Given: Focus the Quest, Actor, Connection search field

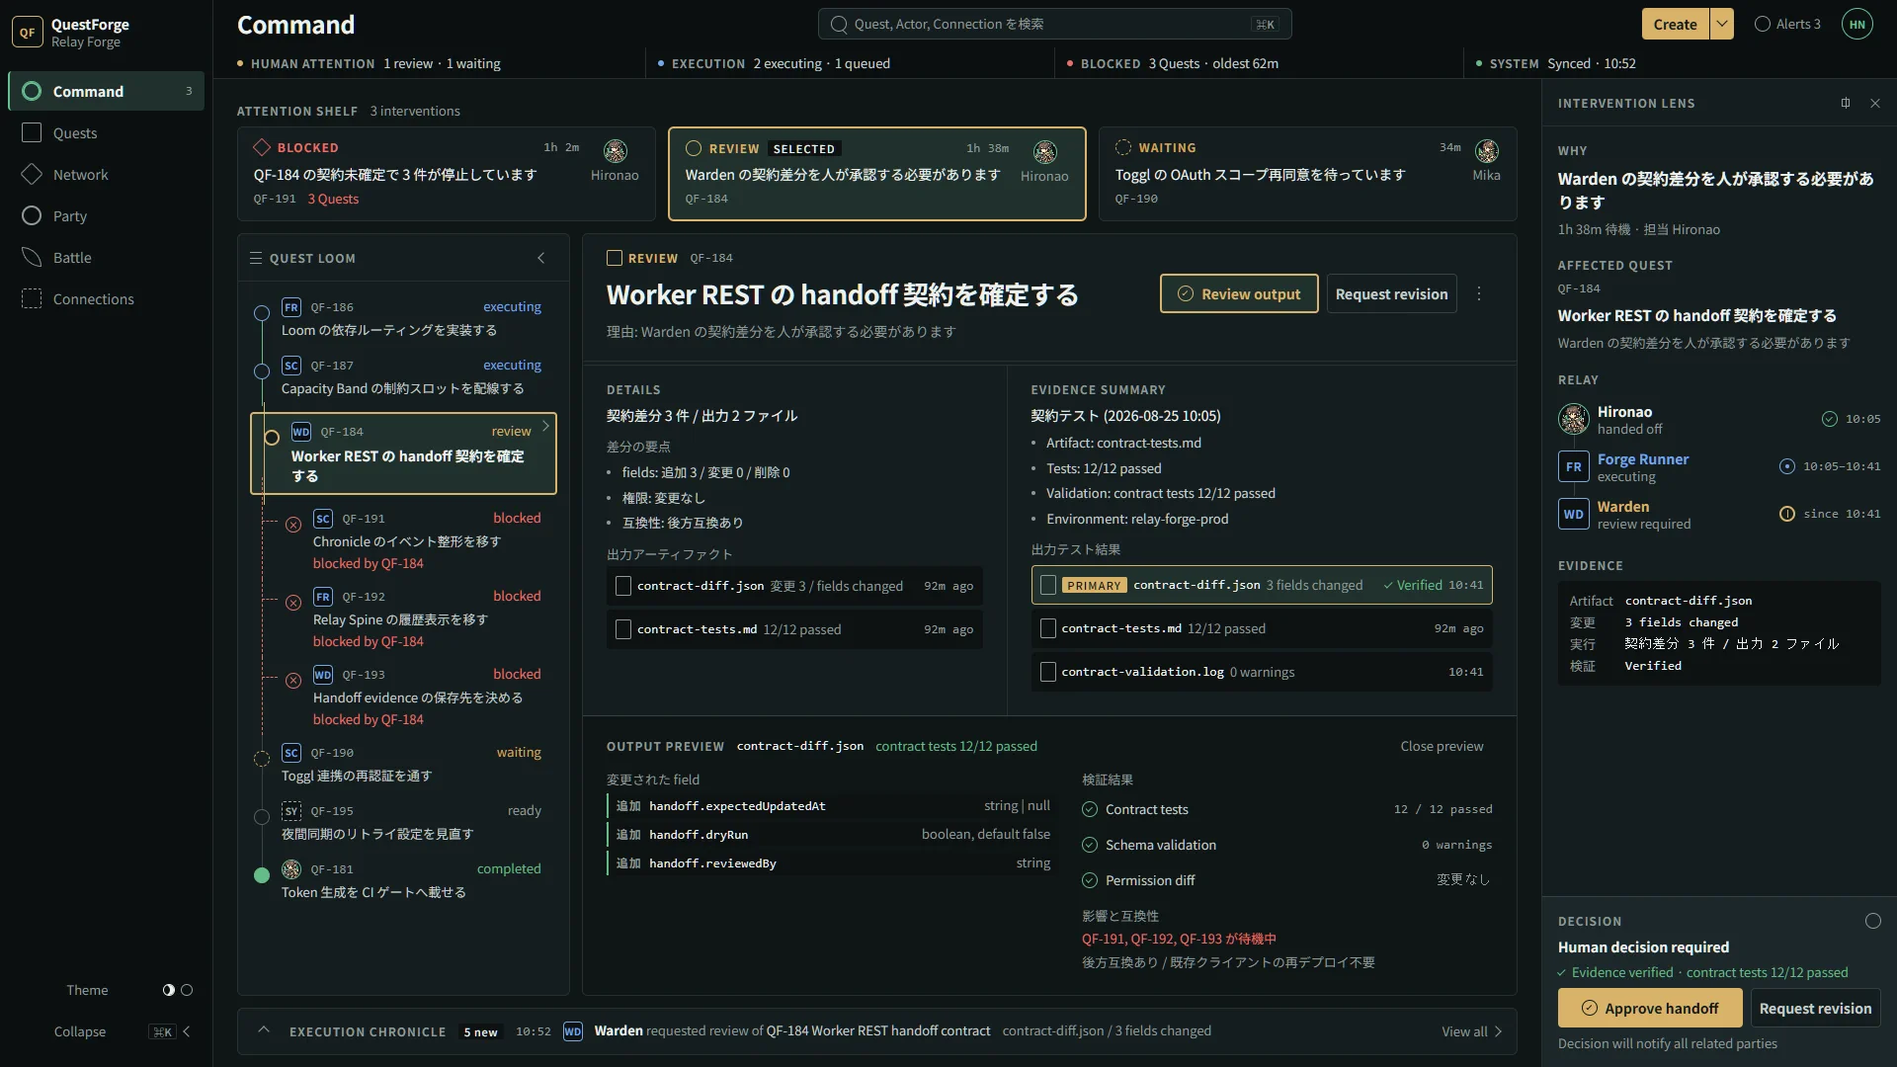Looking at the screenshot, I should (x=1054, y=24).
